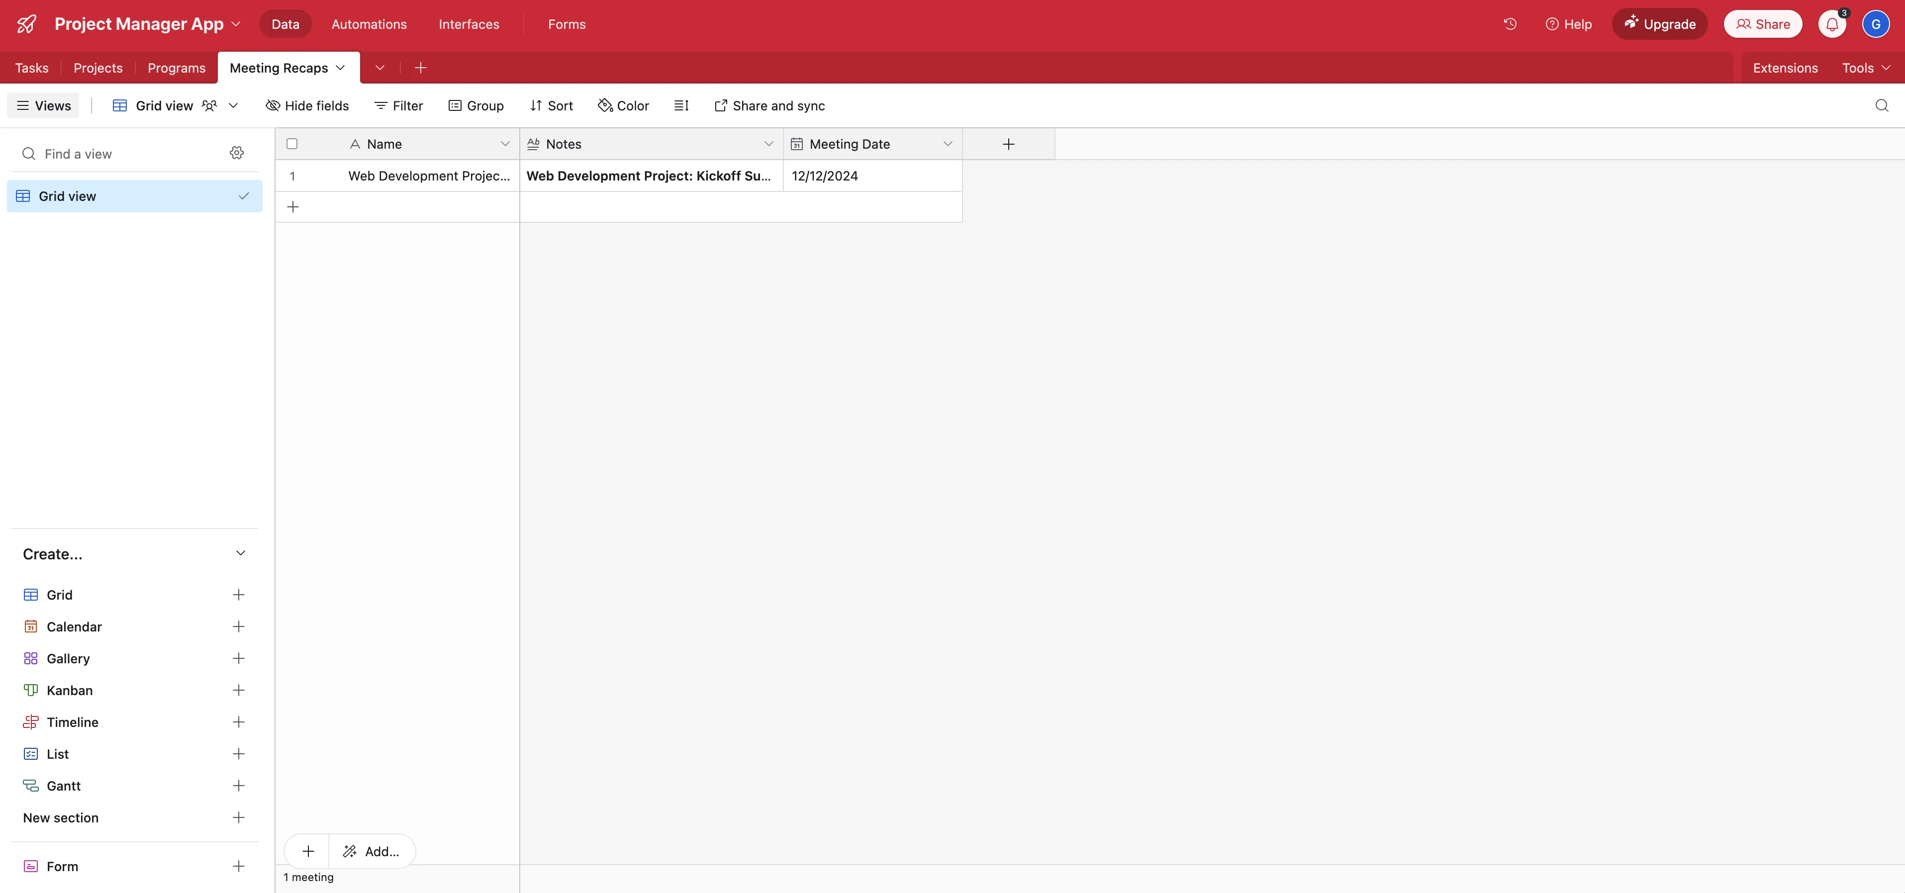Click the Share button
This screenshot has width=1905, height=893.
(1762, 24)
